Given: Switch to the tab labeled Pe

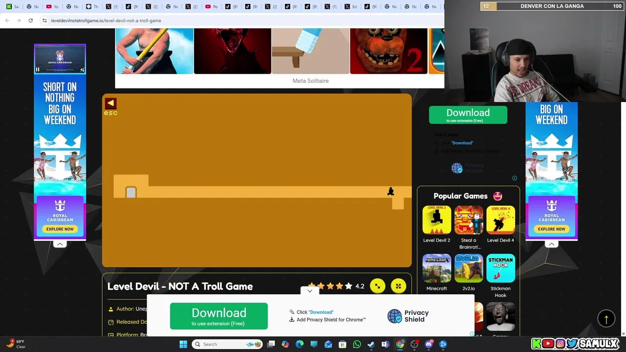Looking at the screenshot, I should [212, 6].
